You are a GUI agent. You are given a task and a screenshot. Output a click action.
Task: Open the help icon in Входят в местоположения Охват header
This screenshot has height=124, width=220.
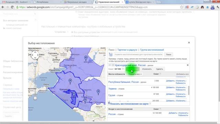[x=160, y=109]
